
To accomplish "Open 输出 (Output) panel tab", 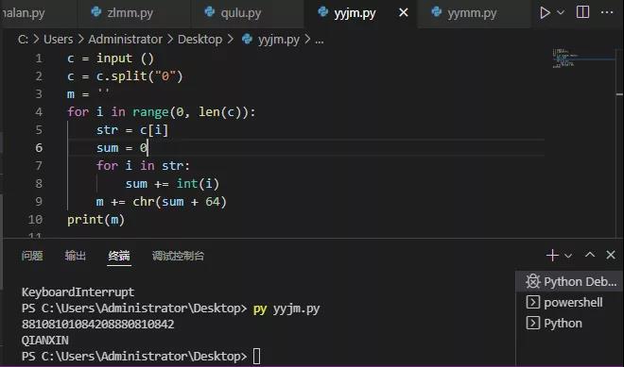I will 76,256.
